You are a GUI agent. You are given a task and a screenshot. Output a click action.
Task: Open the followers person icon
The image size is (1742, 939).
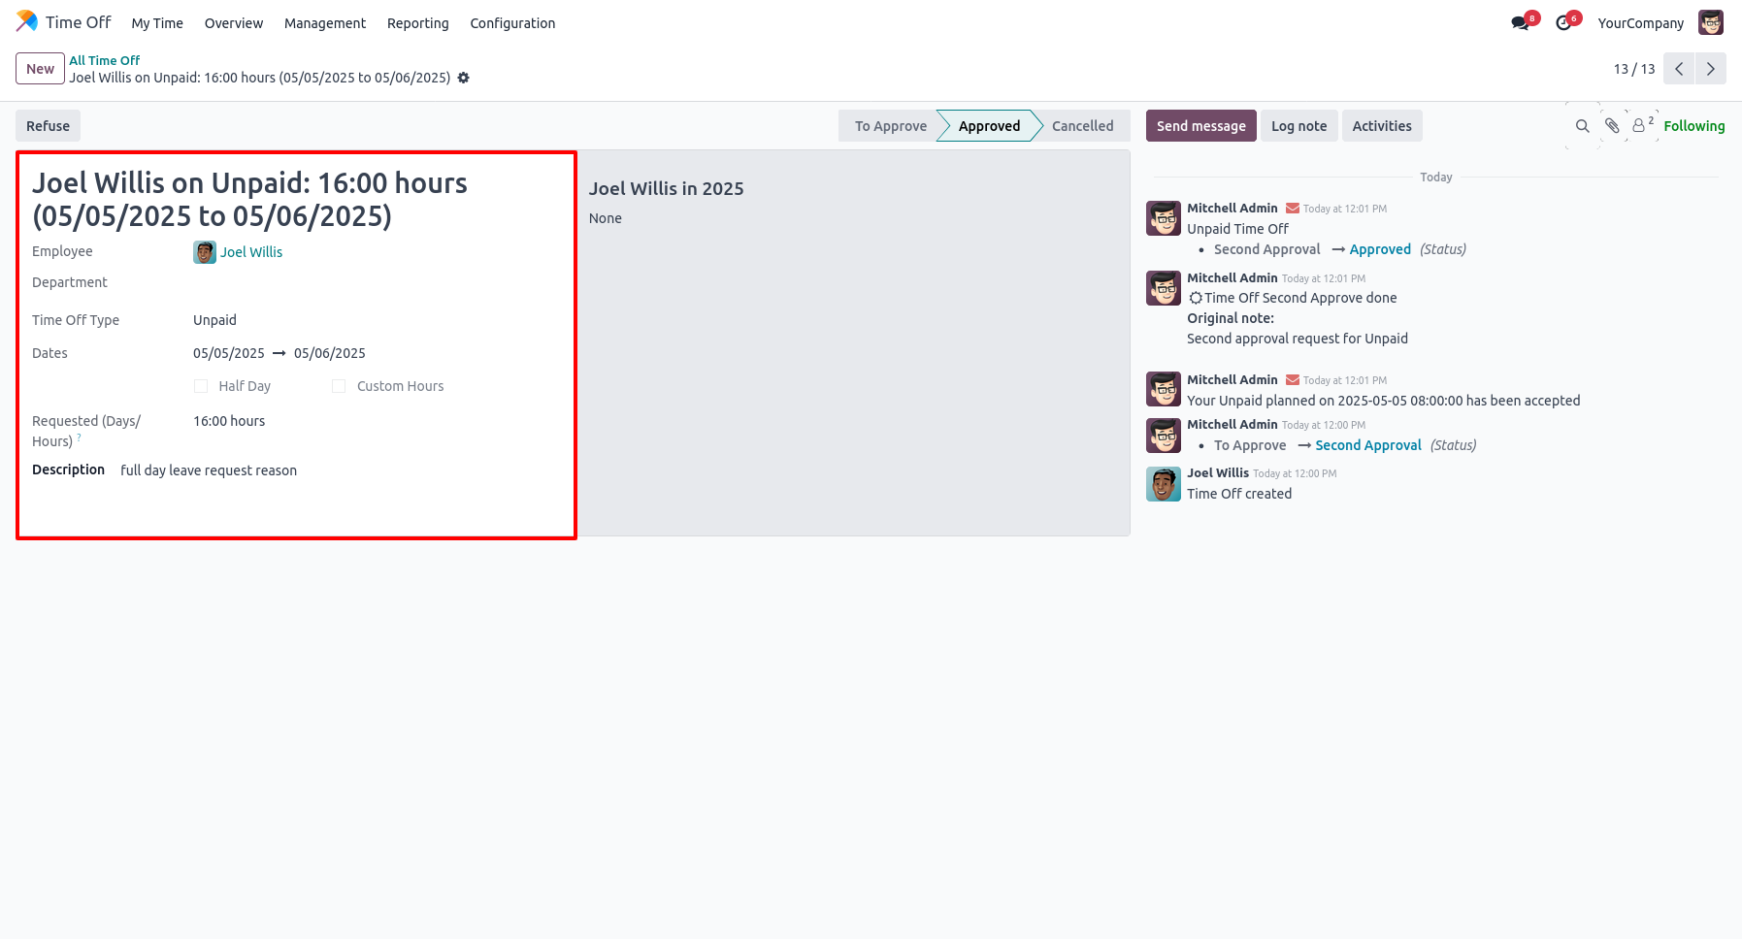click(1639, 126)
